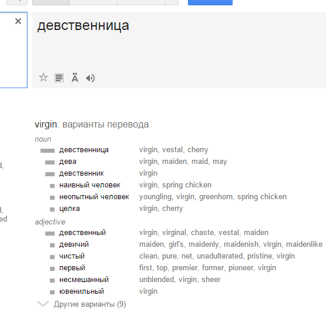Click the frequency bar next to первый
Viewport: 326px width, 322px height.
[x=52, y=269]
